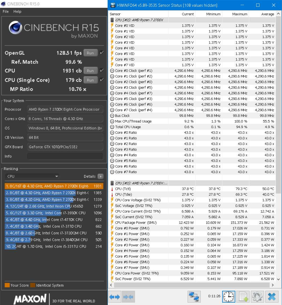Click the scroll up arrow in HWiNFO sensor list
This screenshot has width=282, height=305.
[x=278, y=14]
